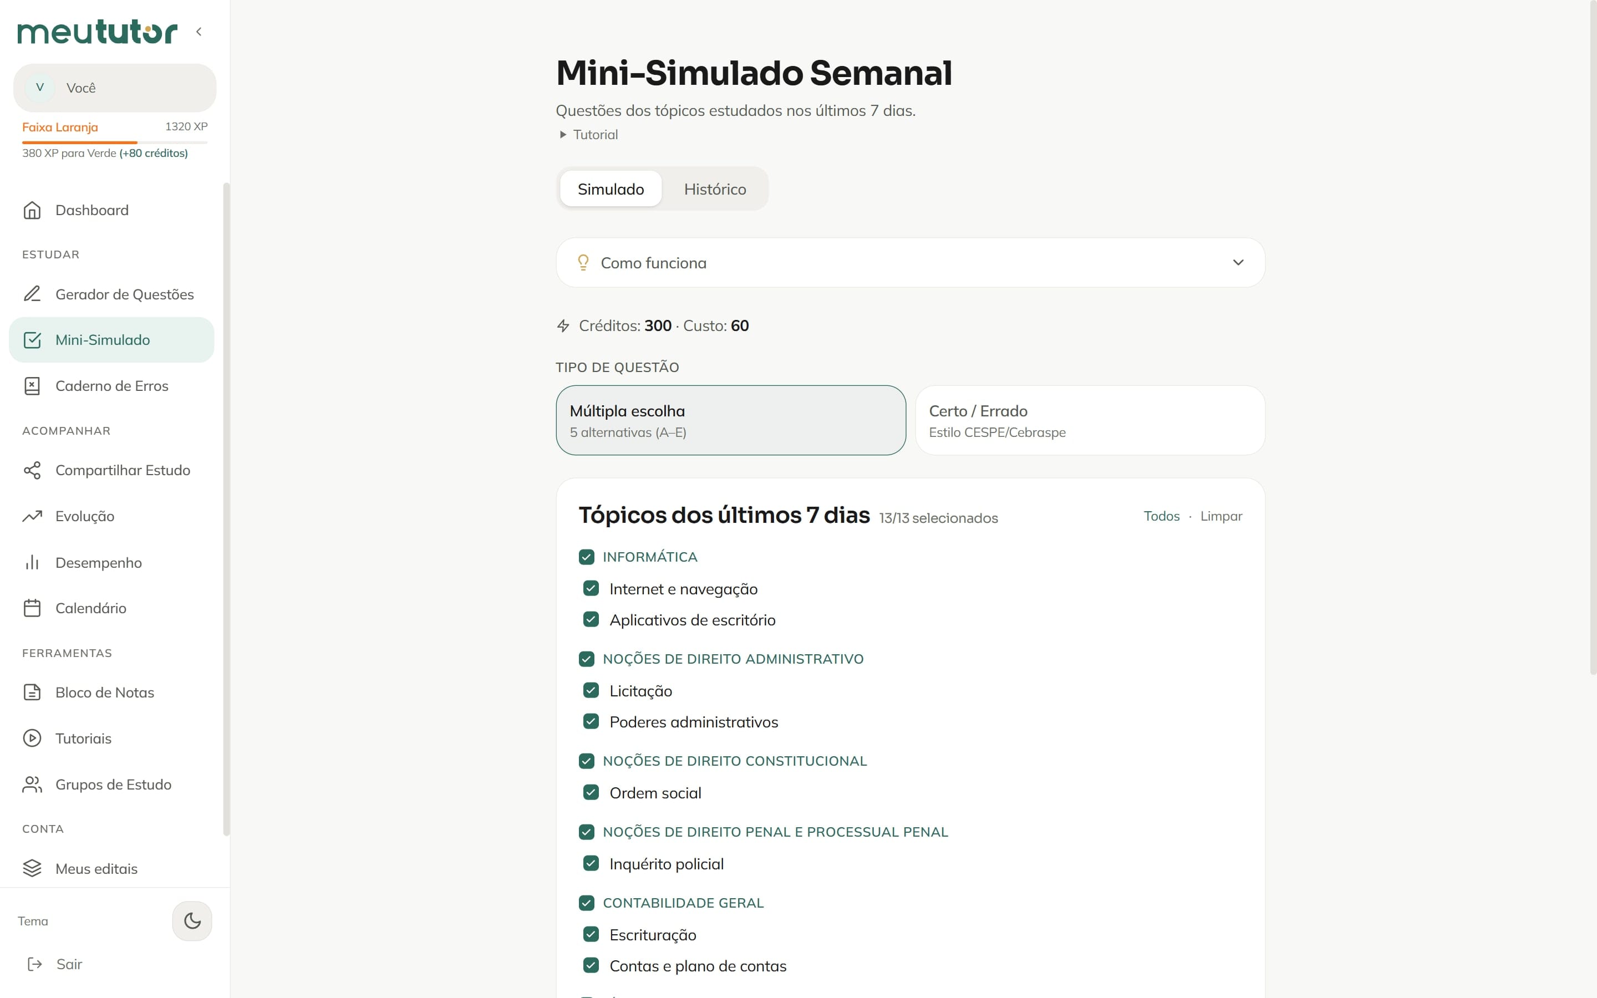
Task: Uncheck Contas e plano de contas
Action: click(x=591, y=965)
